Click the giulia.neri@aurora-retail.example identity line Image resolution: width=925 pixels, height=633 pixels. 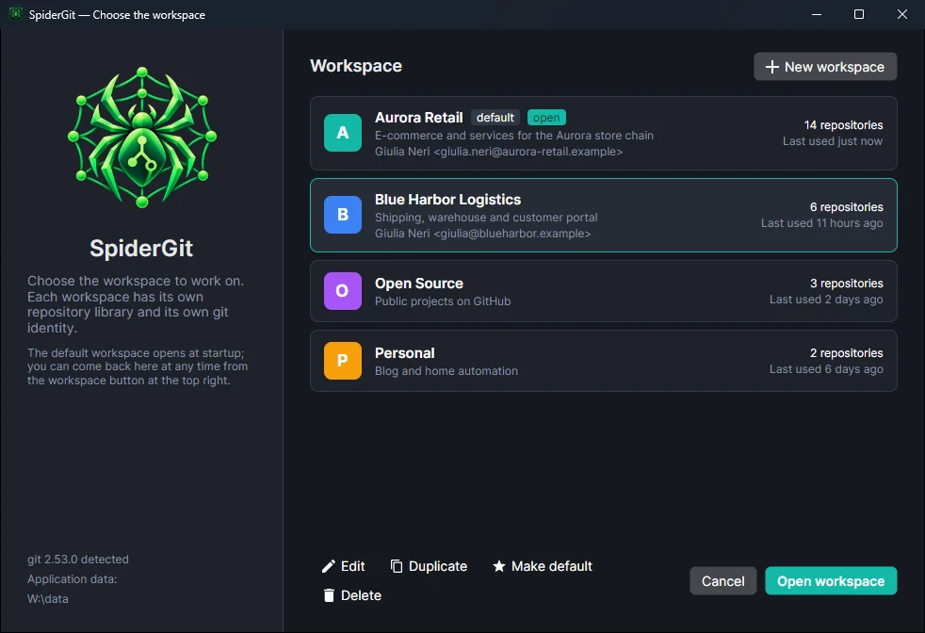point(498,152)
